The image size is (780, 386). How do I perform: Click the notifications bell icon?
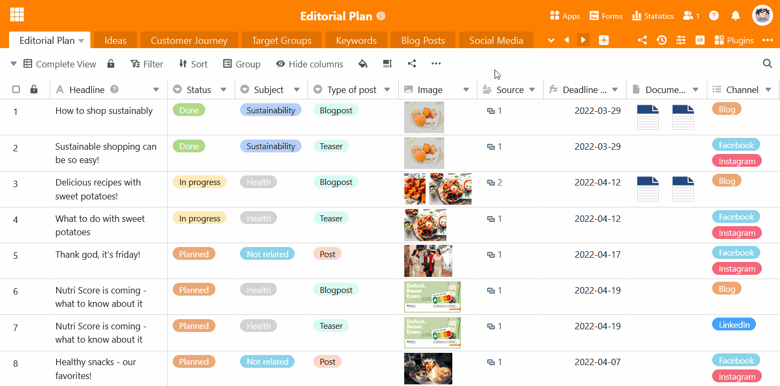click(736, 16)
